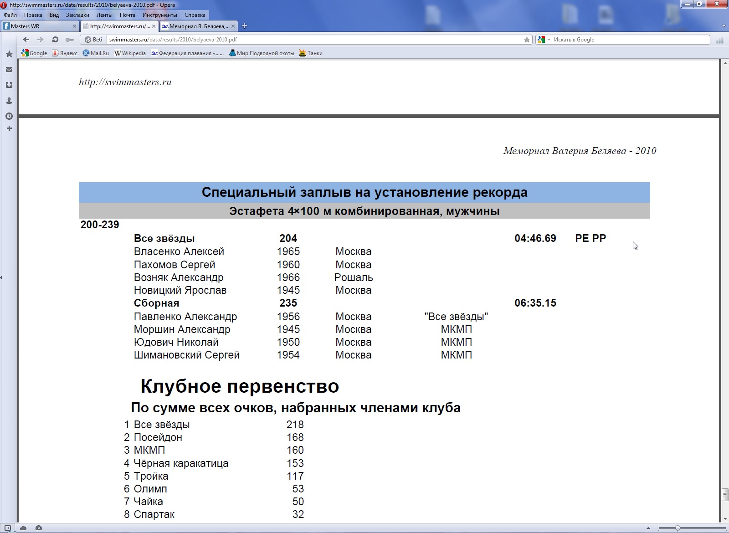The image size is (729, 533).
Task: Open the Правка menu
Action: click(x=33, y=15)
